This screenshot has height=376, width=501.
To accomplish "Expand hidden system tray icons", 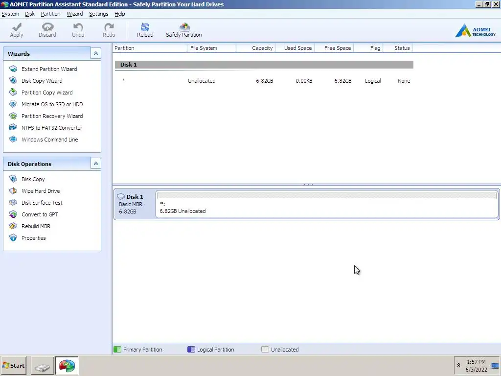I will click(x=458, y=365).
